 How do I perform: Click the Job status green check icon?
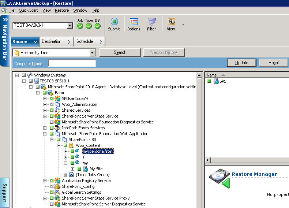[x=80, y=26]
